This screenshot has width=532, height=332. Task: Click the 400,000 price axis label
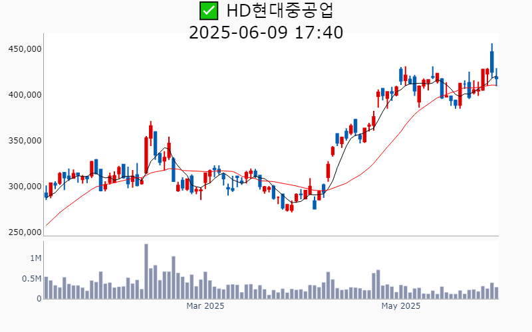click(x=25, y=95)
